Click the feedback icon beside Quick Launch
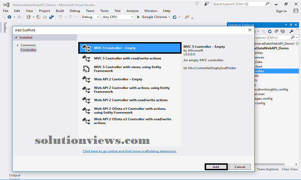 coord(207,4)
